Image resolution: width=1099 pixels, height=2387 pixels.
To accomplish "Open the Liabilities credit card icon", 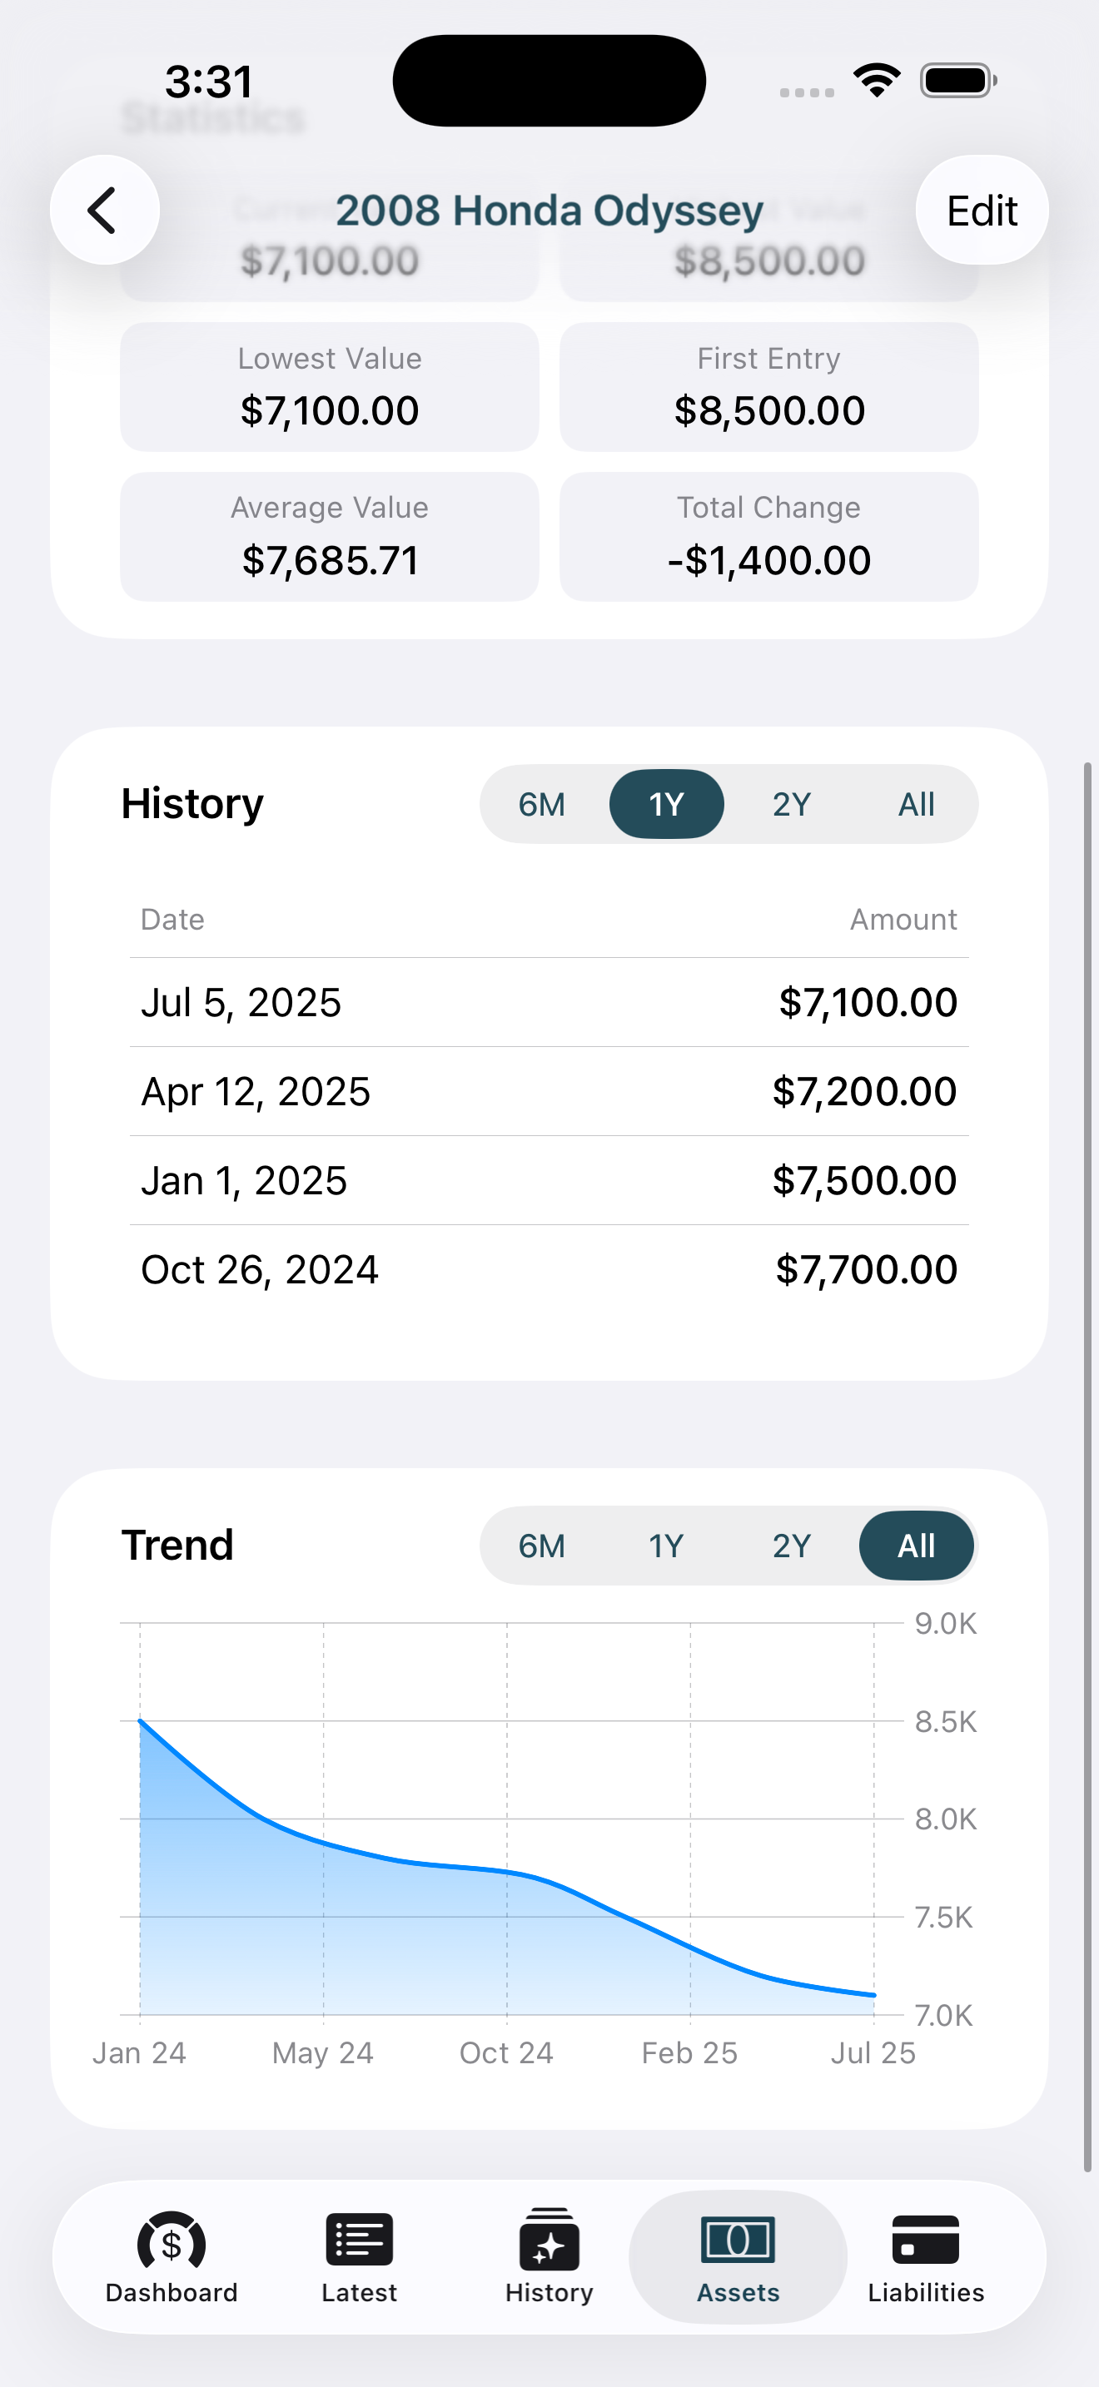I will click(x=925, y=2242).
